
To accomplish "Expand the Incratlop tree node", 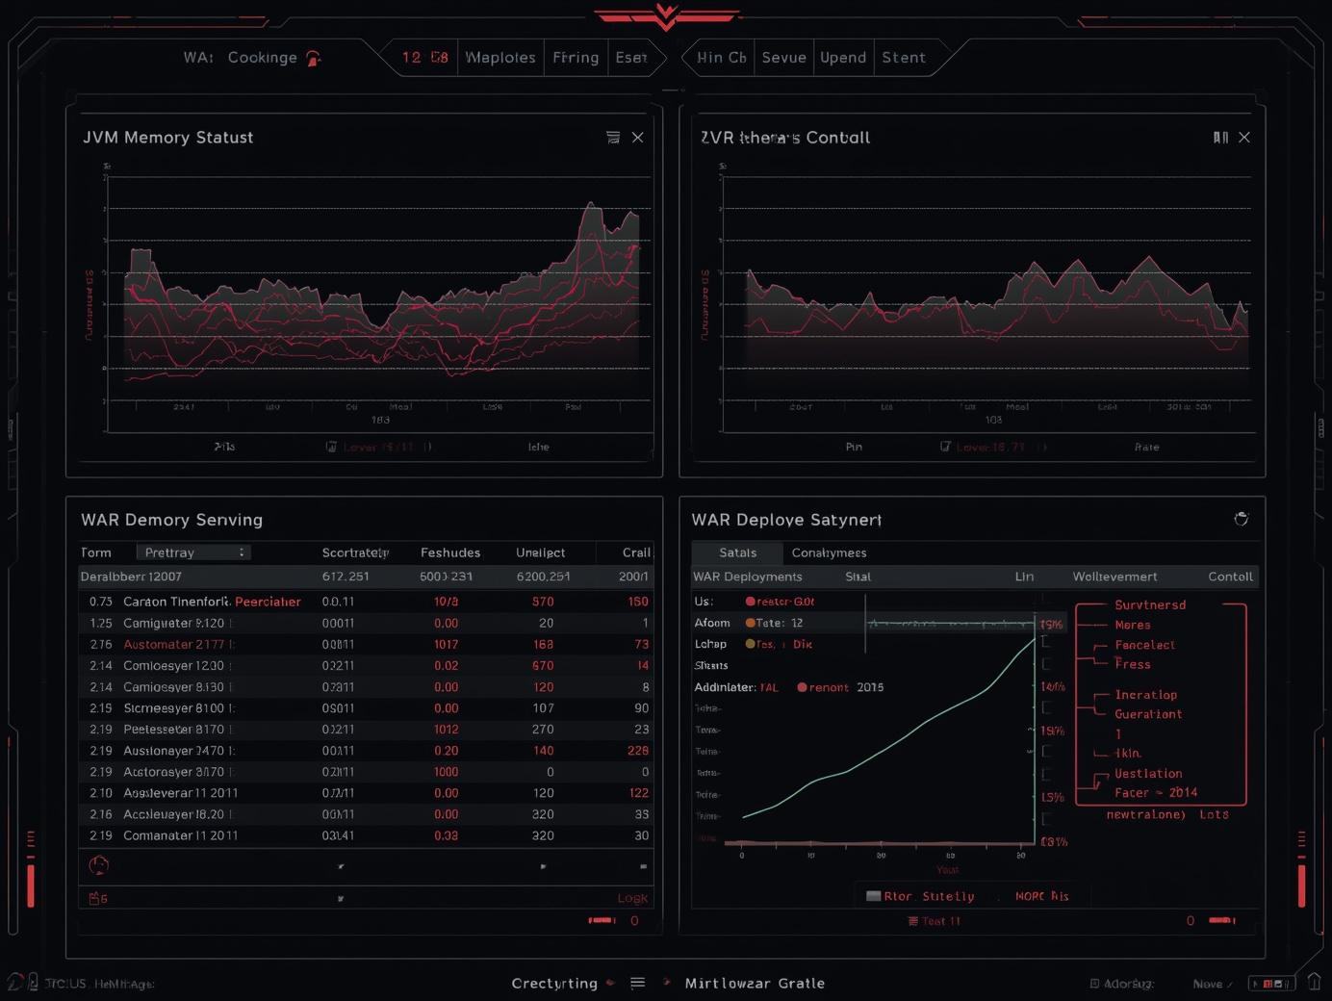I will coord(1145,695).
